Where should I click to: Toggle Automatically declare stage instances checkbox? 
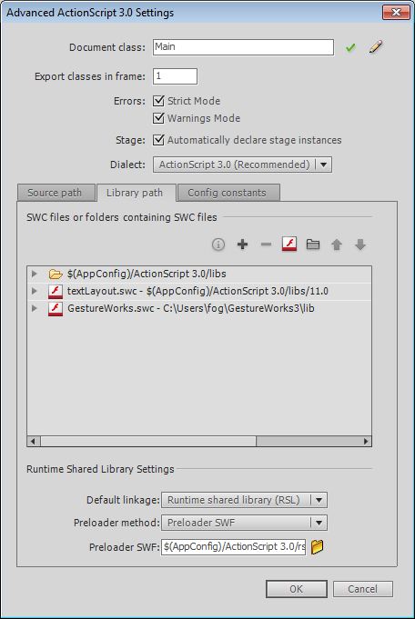pos(158,140)
